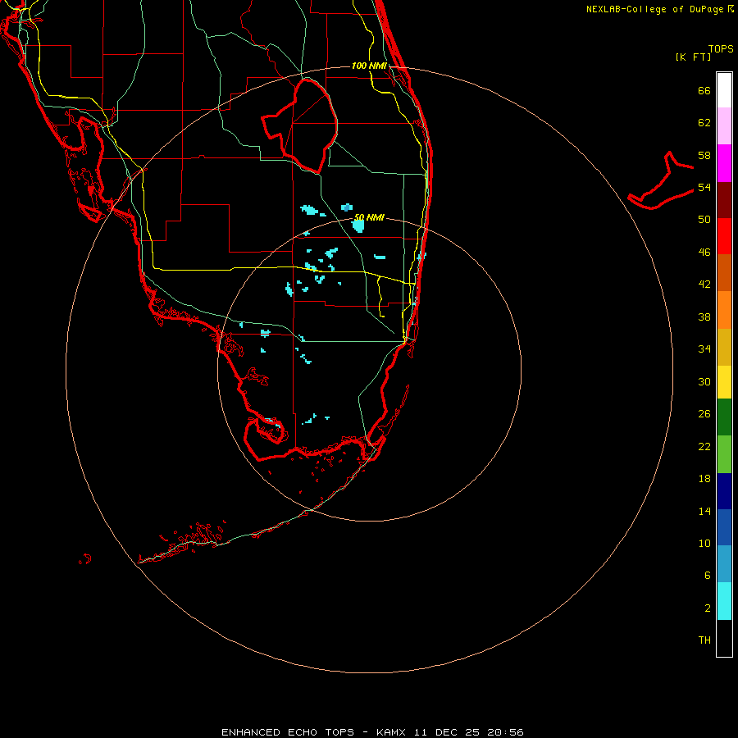The height and width of the screenshot is (738, 738).
Task: Click Lake Okeechobee outline on the map
Action: coord(302,125)
